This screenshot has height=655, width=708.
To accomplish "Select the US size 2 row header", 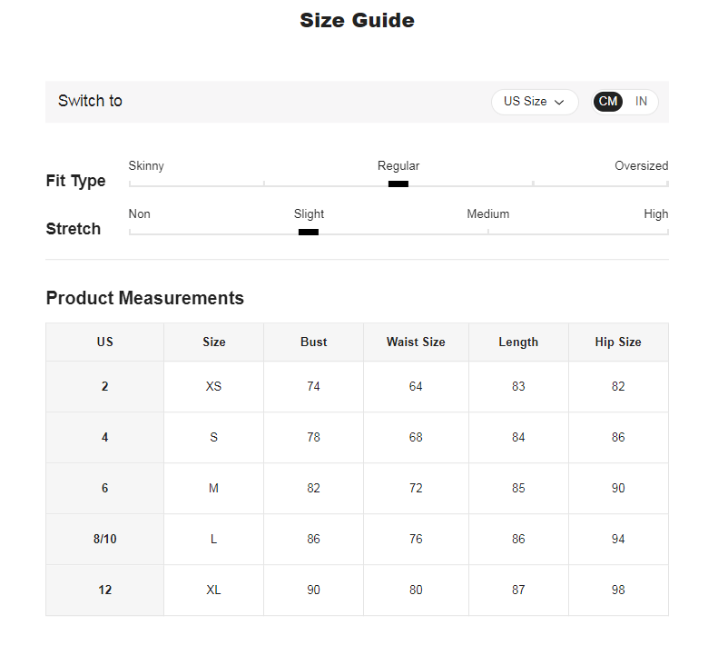I will point(105,387).
